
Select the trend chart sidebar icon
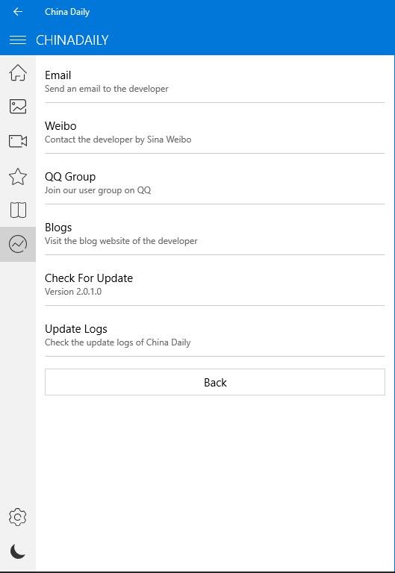click(x=18, y=244)
